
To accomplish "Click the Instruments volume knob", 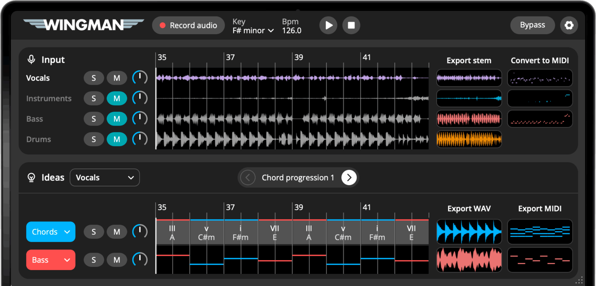I will [x=140, y=98].
